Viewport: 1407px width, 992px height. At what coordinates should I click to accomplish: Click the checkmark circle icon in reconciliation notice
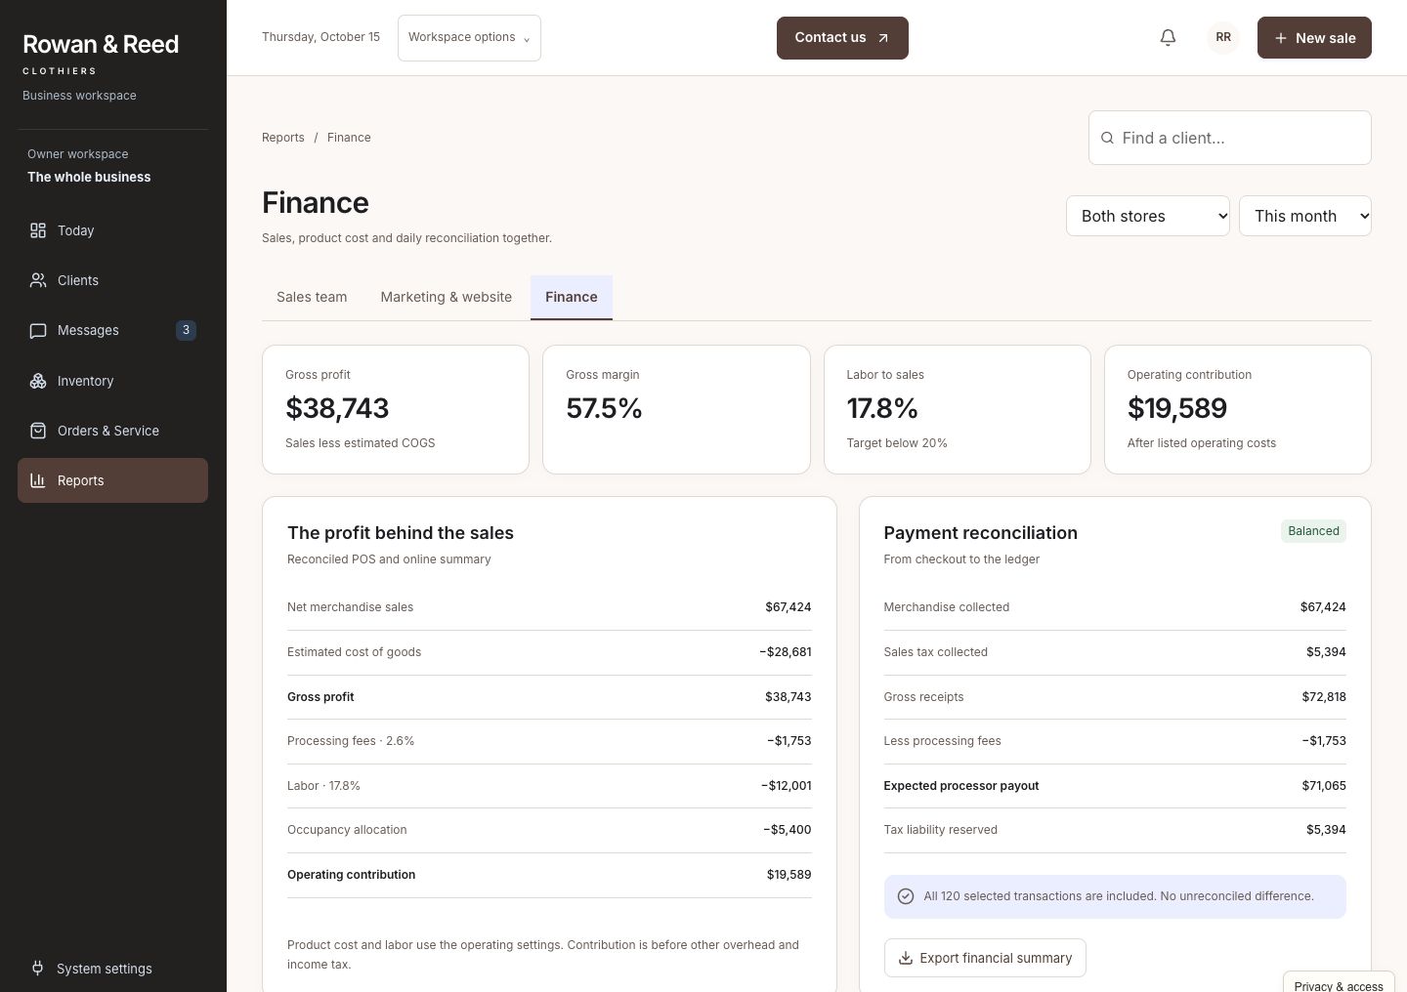click(906, 896)
